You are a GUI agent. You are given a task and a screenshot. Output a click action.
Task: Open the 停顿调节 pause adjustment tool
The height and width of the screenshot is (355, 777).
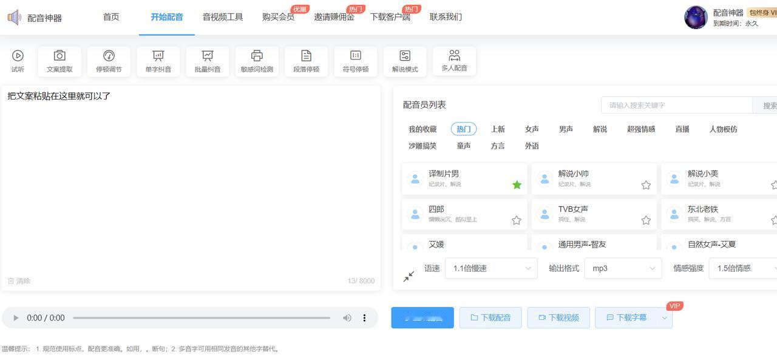[x=109, y=61]
